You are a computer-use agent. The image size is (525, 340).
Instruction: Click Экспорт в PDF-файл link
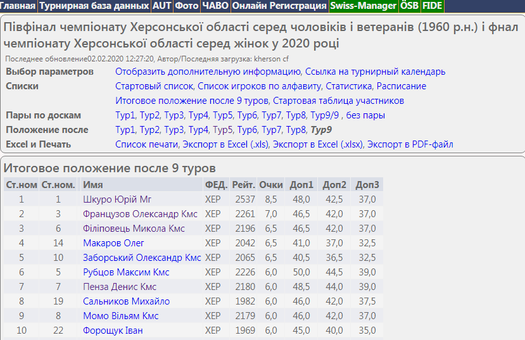(x=410, y=144)
